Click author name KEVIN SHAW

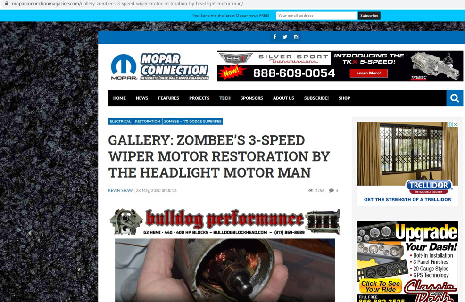[x=120, y=190]
